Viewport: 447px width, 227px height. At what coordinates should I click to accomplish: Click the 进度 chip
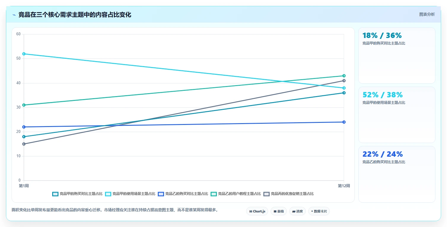click(x=298, y=211)
